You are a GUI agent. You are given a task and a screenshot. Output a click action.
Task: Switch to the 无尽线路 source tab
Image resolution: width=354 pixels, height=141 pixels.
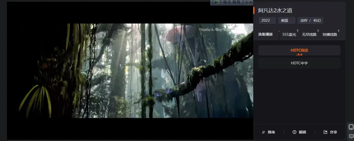click(309, 34)
